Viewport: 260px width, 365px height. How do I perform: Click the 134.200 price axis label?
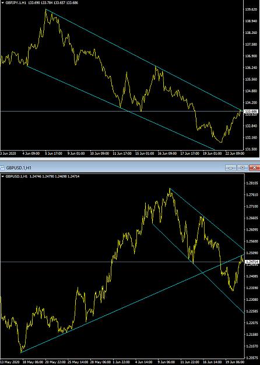click(250, 103)
